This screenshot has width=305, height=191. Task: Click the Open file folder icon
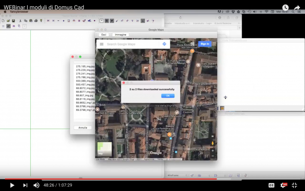(x=8, y=21)
